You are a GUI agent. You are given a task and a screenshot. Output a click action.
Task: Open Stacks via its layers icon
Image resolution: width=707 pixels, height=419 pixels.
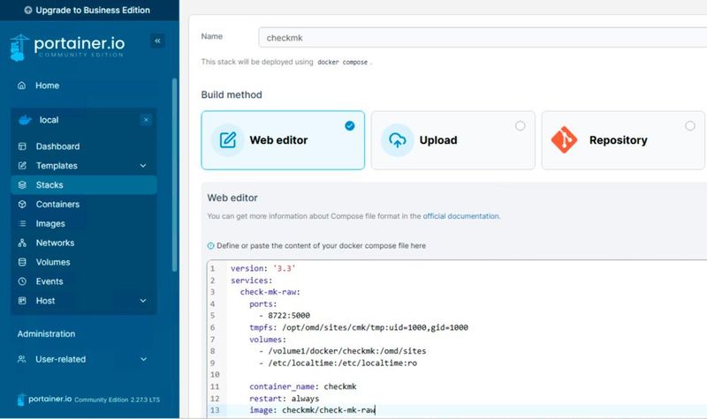pyautogui.click(x=22, y=185)
